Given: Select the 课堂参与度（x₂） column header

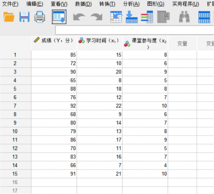Looking at the screenshot, I should (x=145, y=43).
